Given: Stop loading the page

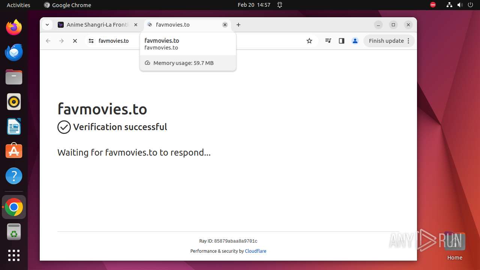Looking at the screenshot, I should pos(75,41).
